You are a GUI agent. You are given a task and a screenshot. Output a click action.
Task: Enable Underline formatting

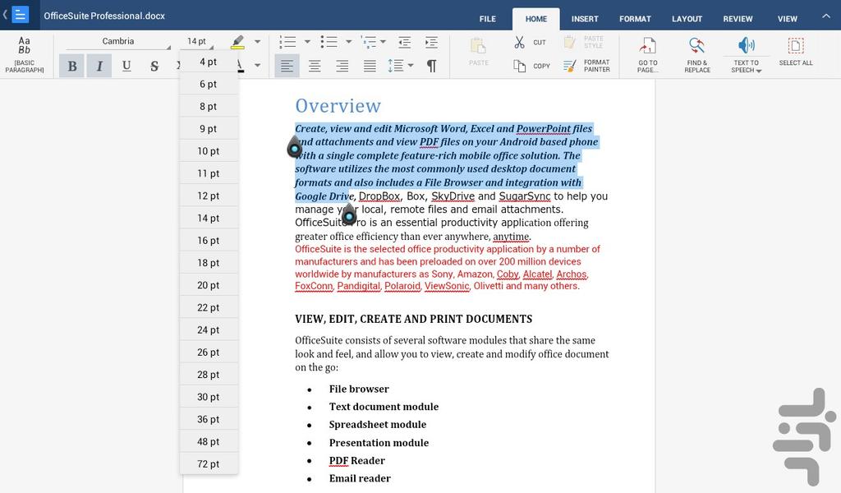(x=126, y=66)
